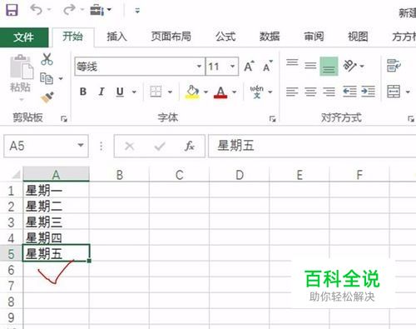Open the fill color dropdown arrow
416x329 pixels.
(206, 92)
